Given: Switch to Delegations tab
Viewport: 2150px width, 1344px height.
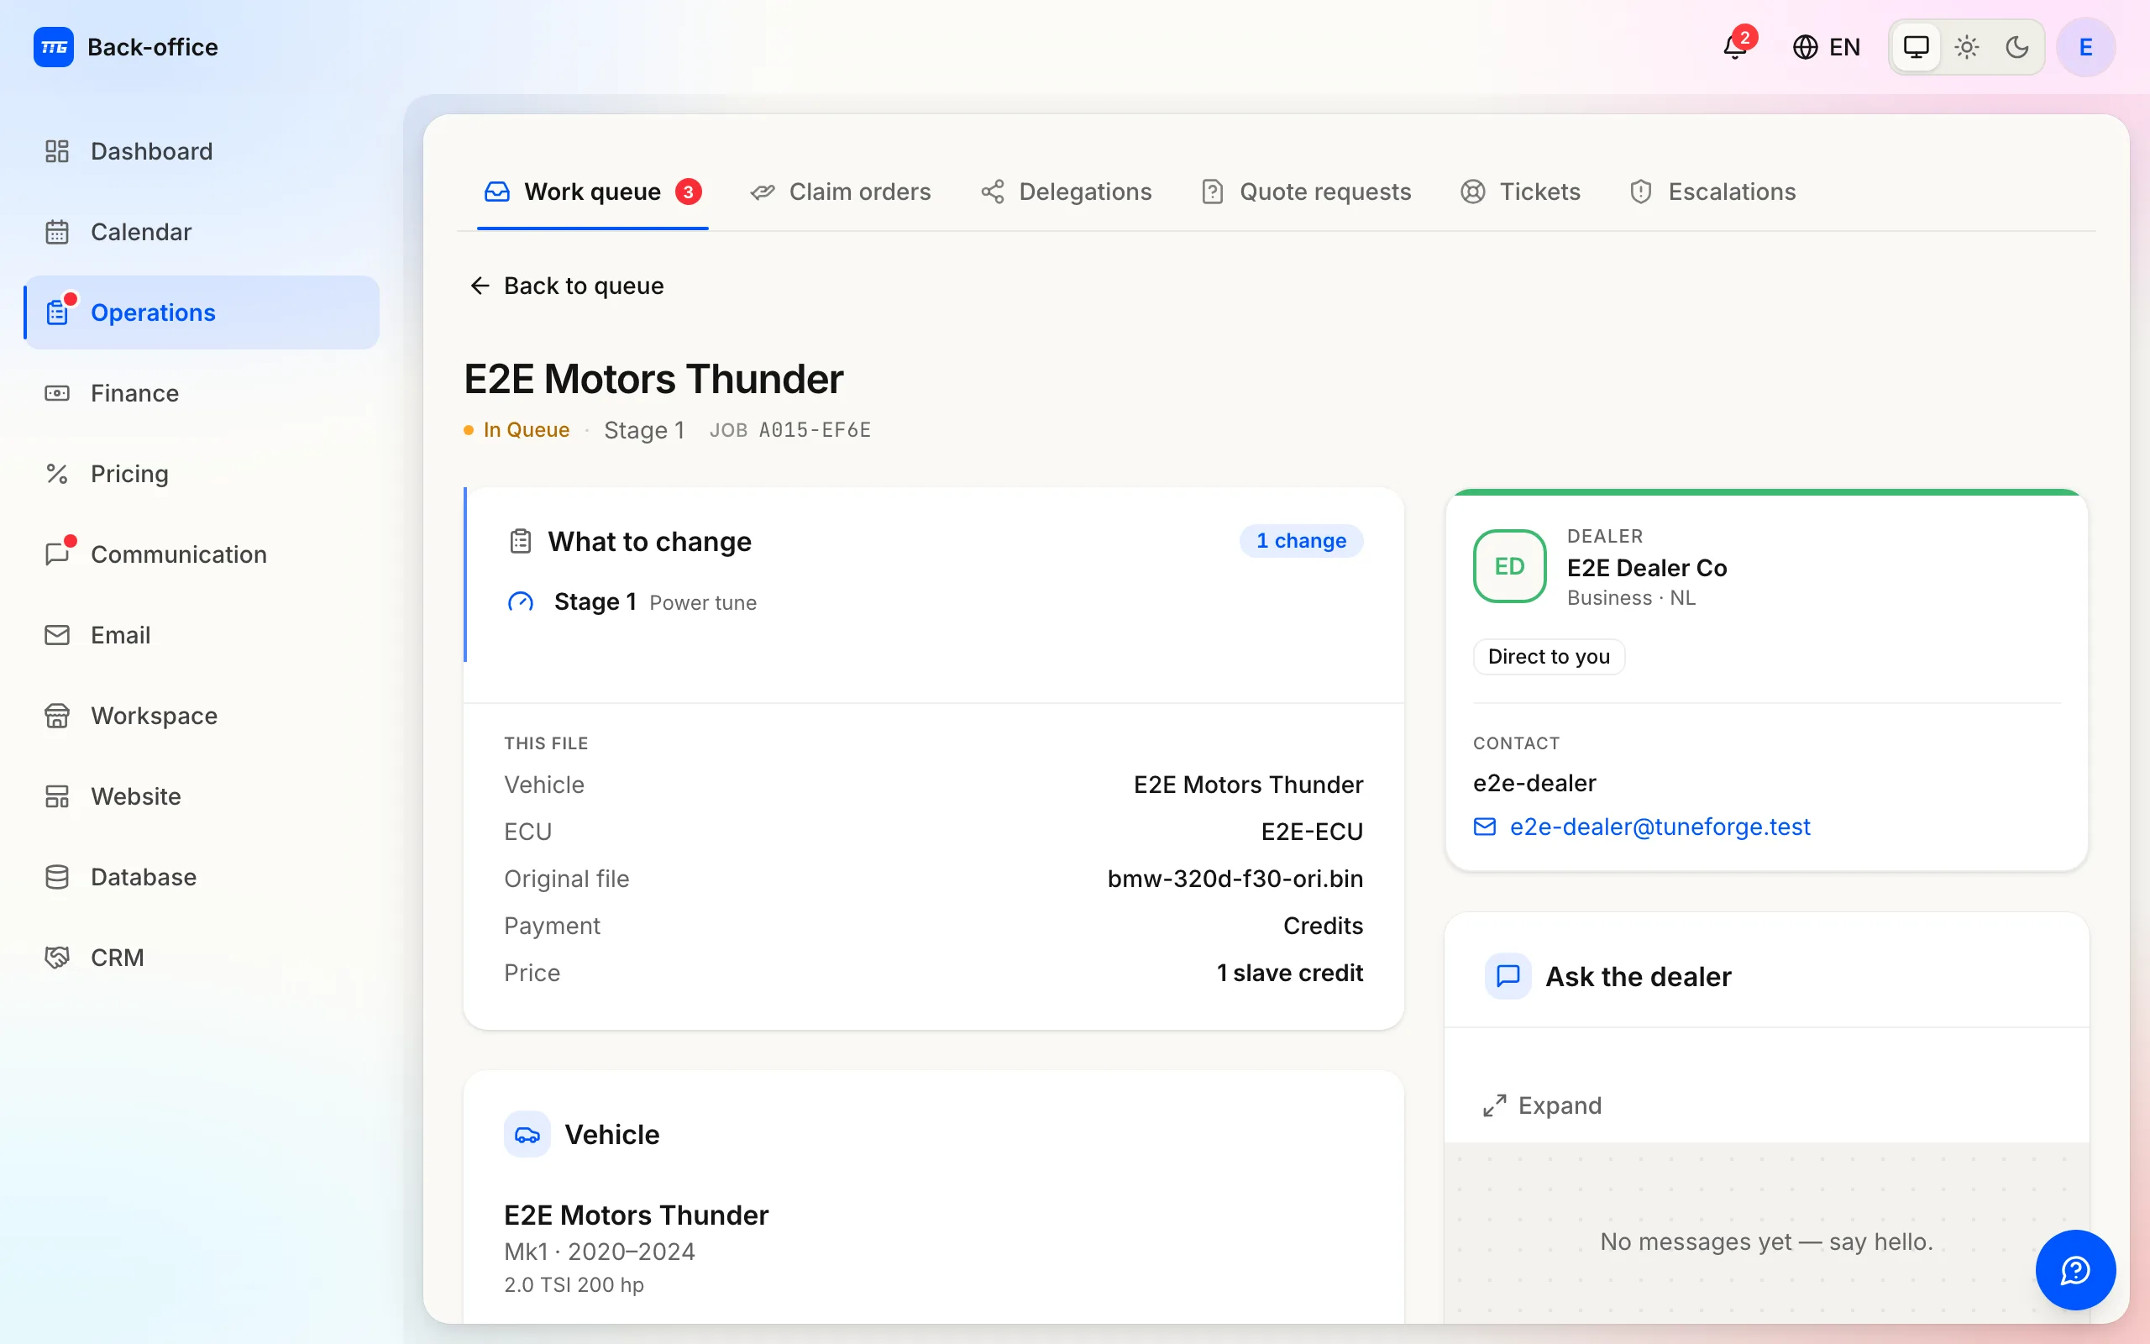Looking at the screenshot, I should tap(1065, 192).
